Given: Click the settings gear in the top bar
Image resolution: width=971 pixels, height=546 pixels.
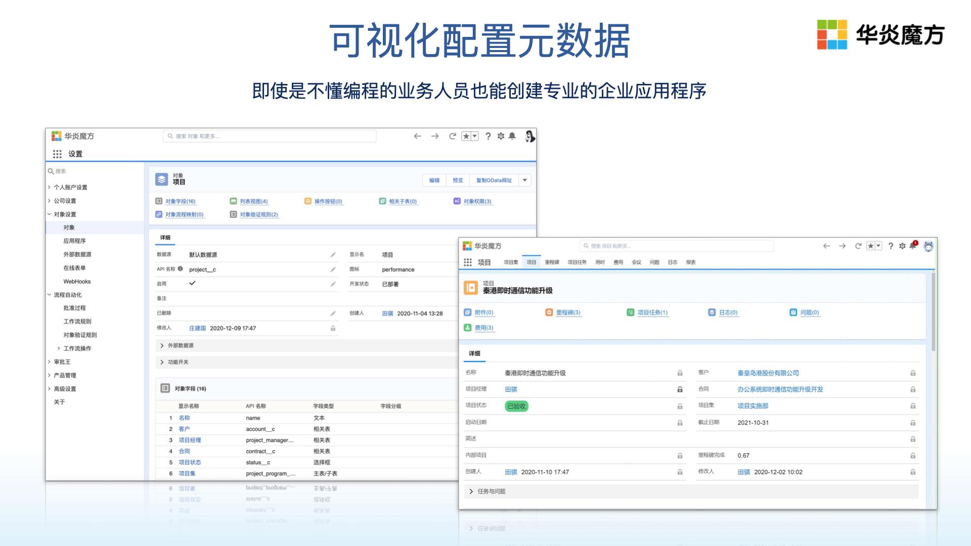Looking at the screenshot, I should [500, 136].
